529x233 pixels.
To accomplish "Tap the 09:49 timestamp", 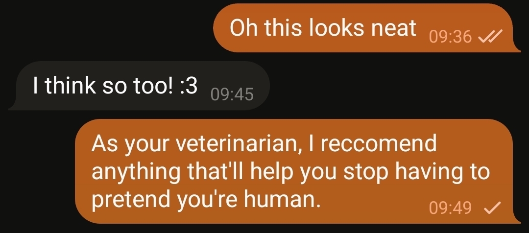I will click(450, 208).
